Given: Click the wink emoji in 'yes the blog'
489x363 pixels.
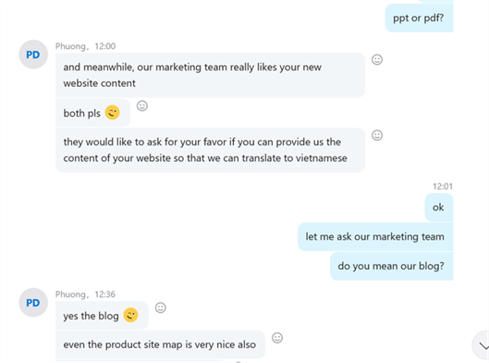Looking at the screenshot, I should [x=130, y=315].
